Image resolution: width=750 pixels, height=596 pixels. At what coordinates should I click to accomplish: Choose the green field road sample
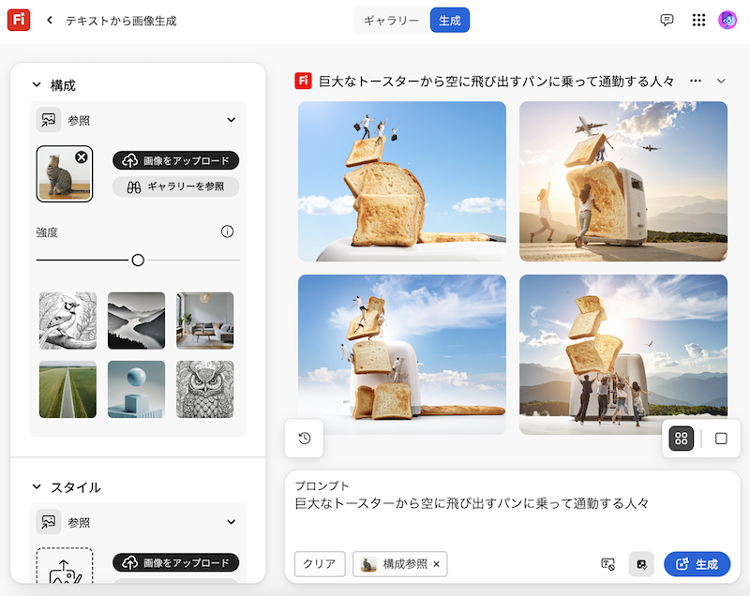(x=67, y=390)
